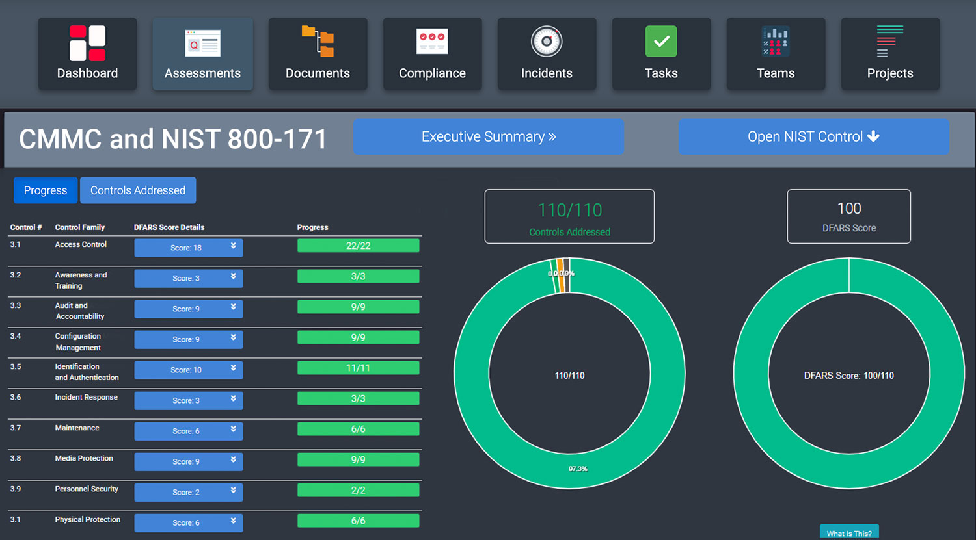Viewport: 976px width, 540px height.
Task: Expand Personnel Security Score: 2 dropdown
Action: tap(189, 492)
